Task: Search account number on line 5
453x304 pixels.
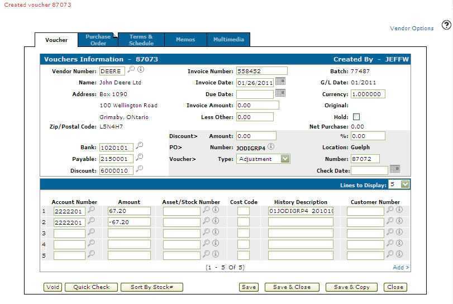Action: [x=91, y=254]
